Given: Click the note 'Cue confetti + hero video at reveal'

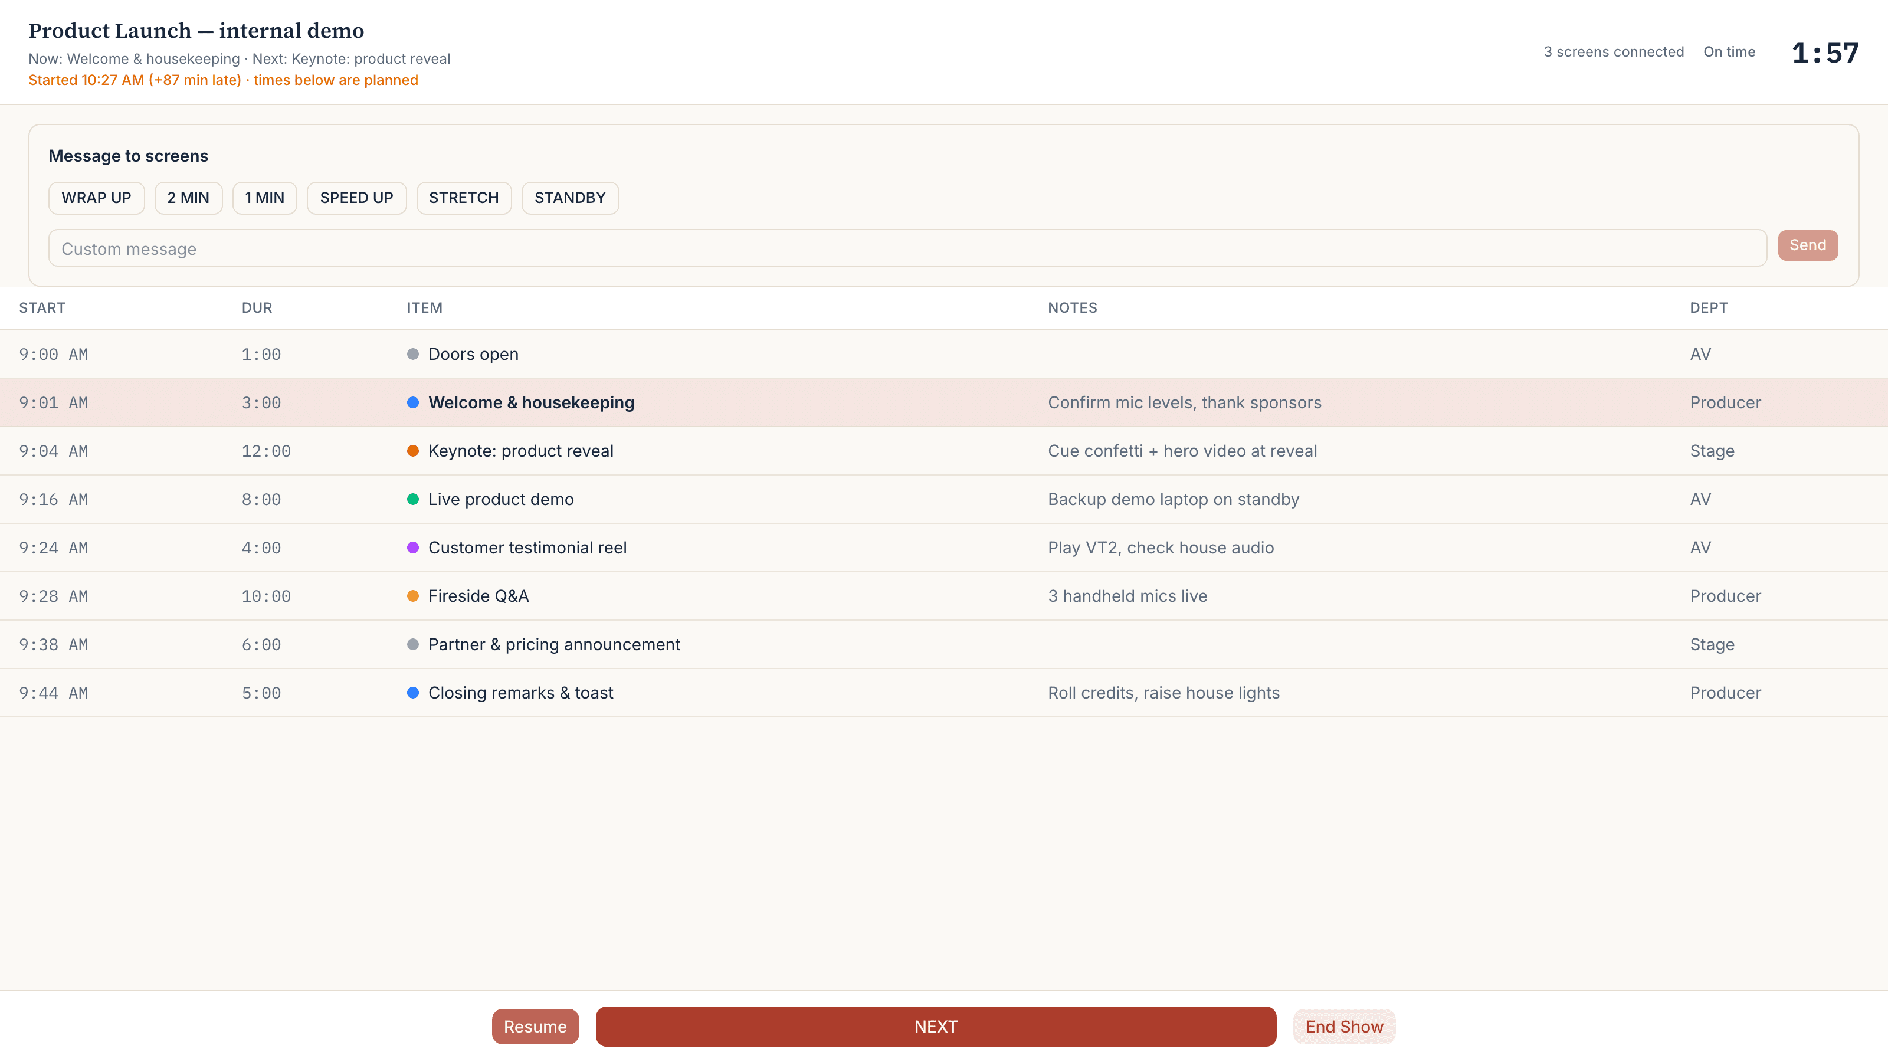Looking at the screenshot, I should point(1182,451).
